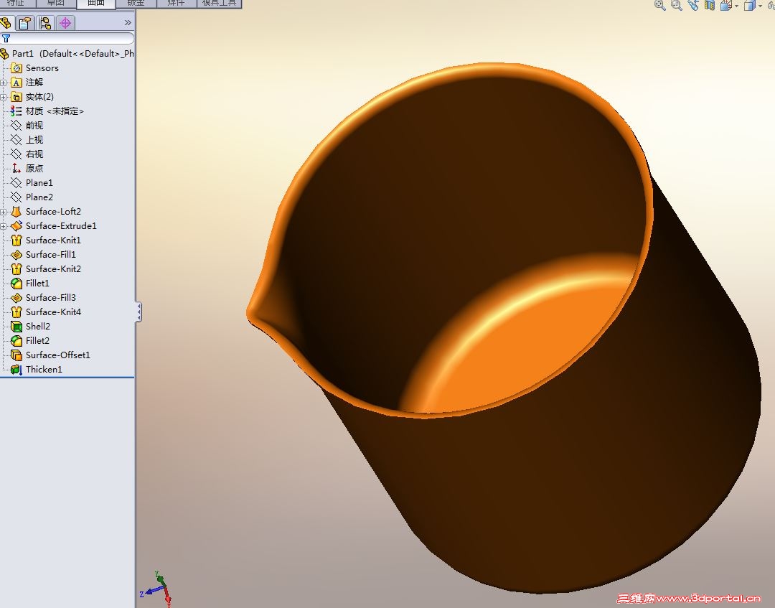Open the PropertyManager tab icon
The width and height of the screenshot is (775, 608).
coord(24,23)
